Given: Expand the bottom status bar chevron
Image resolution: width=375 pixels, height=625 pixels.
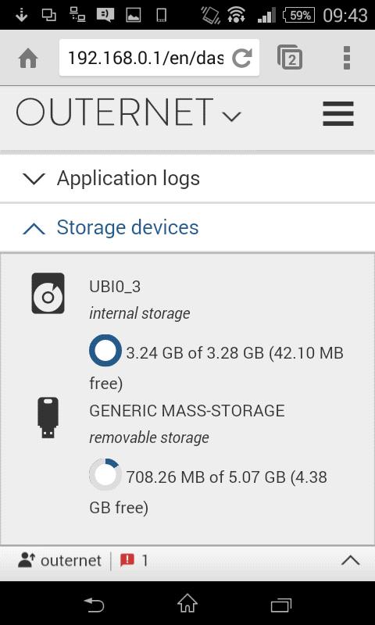Looking at the screenshot, I should point(351,560).
